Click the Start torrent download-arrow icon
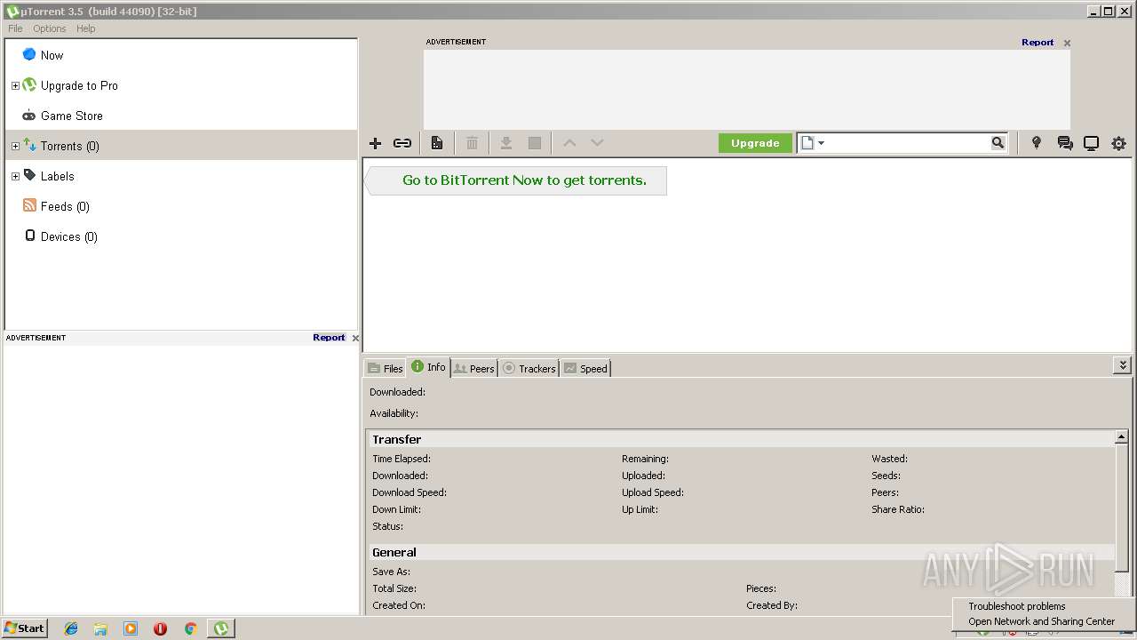Screen dimensions: 1137x640 tap(506, 143)
